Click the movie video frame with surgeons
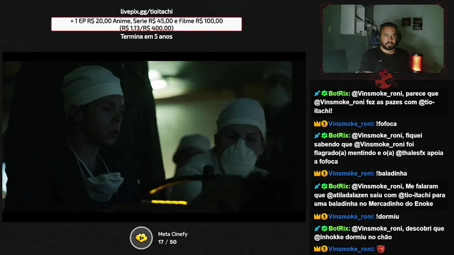Screen dimensions: 454x255 (154, 137)
